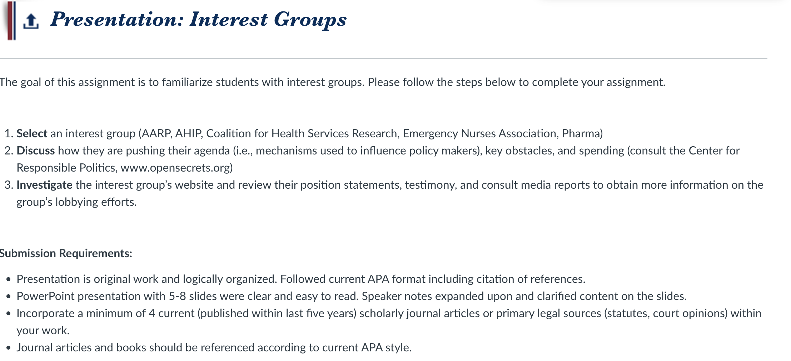Click Center for Responsible Politics text
This screenshot has width=791, height=361.
click(378, 159)
